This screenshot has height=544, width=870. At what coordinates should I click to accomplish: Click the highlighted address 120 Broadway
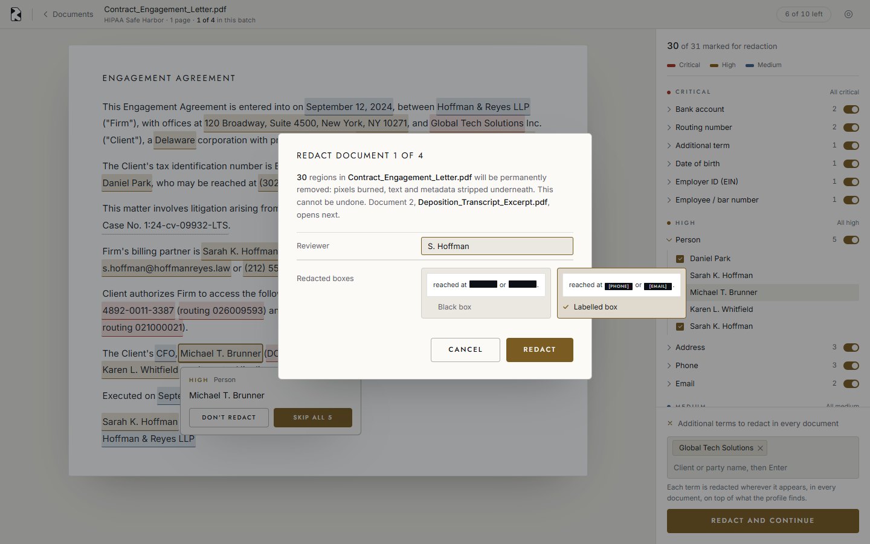(306, 123)
